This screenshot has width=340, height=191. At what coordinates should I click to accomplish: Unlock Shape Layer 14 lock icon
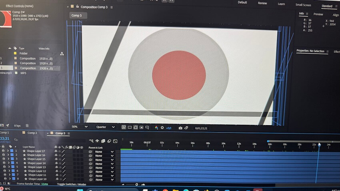pyautogui.click(x=4, y=162)
